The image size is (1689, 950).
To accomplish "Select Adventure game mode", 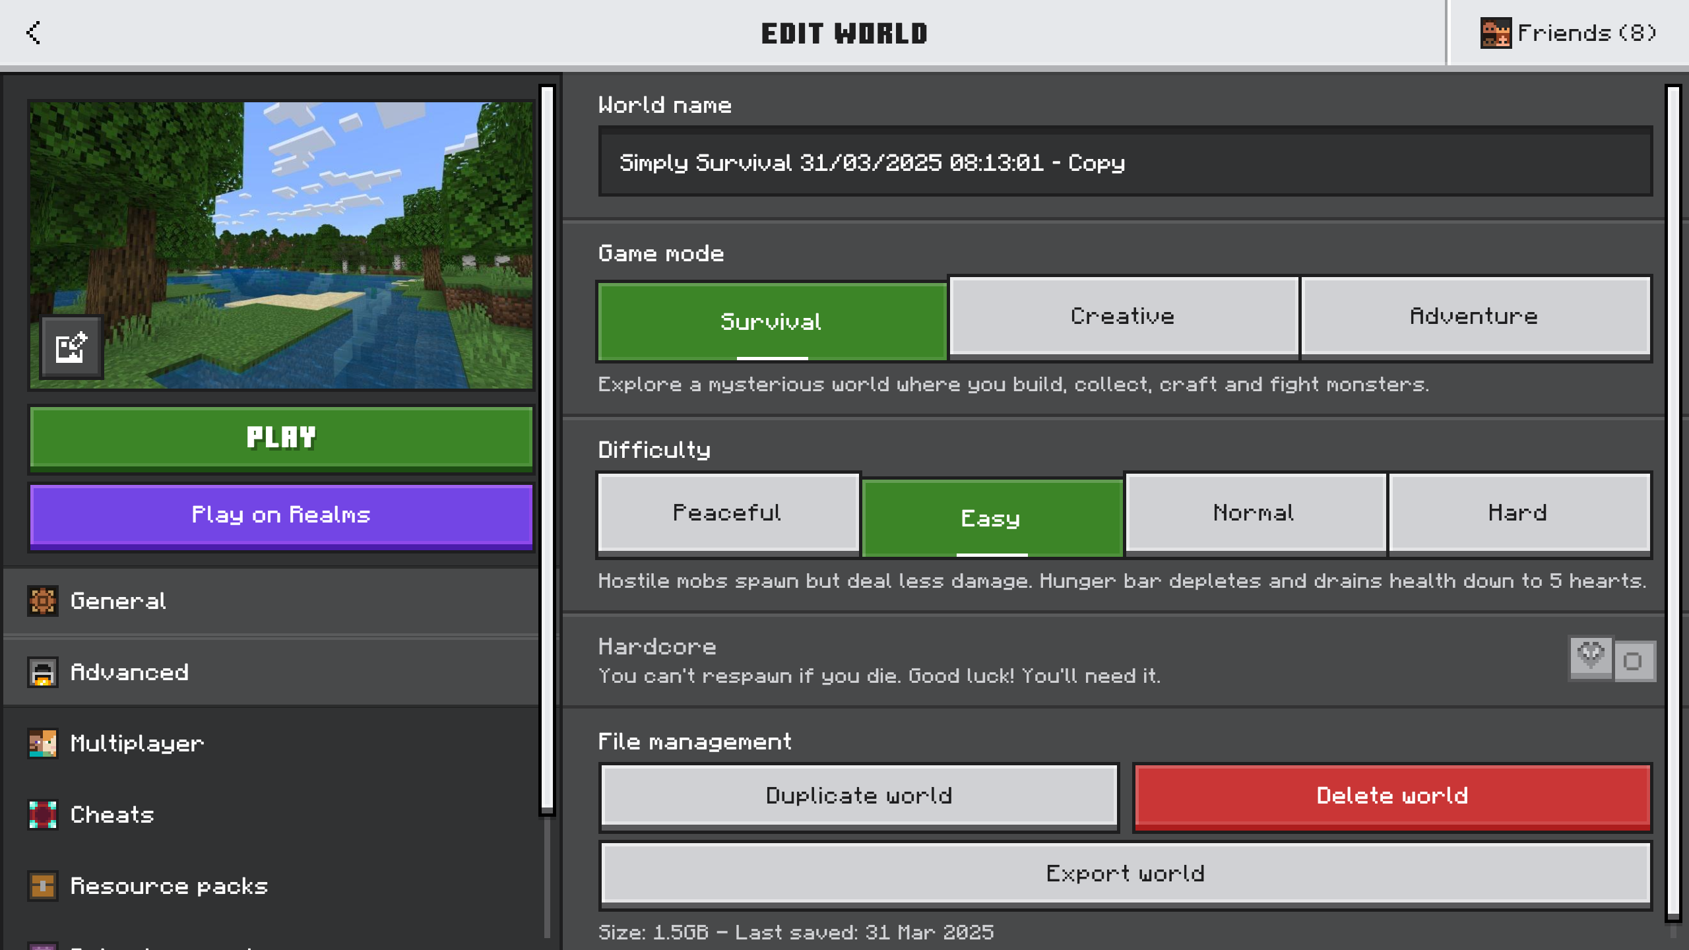I will tap(1475, 317).
